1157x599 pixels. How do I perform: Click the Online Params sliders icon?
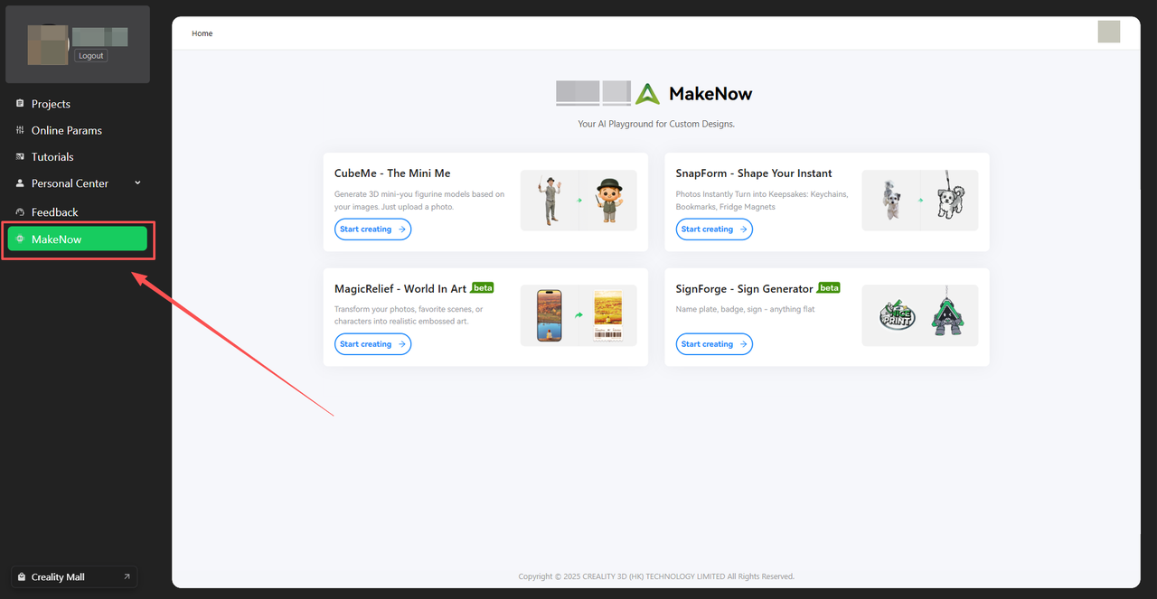(x=20, y=130)
